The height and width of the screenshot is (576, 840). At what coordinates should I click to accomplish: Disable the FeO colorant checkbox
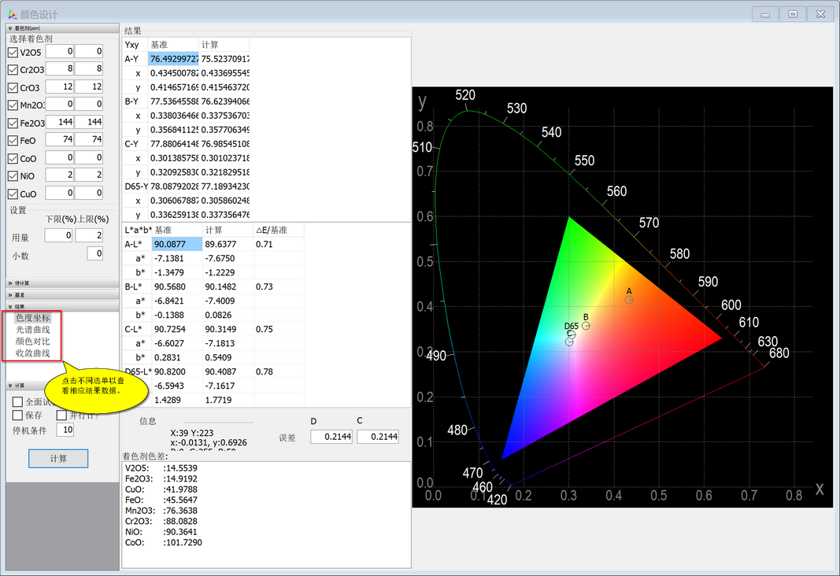point(13,141)
